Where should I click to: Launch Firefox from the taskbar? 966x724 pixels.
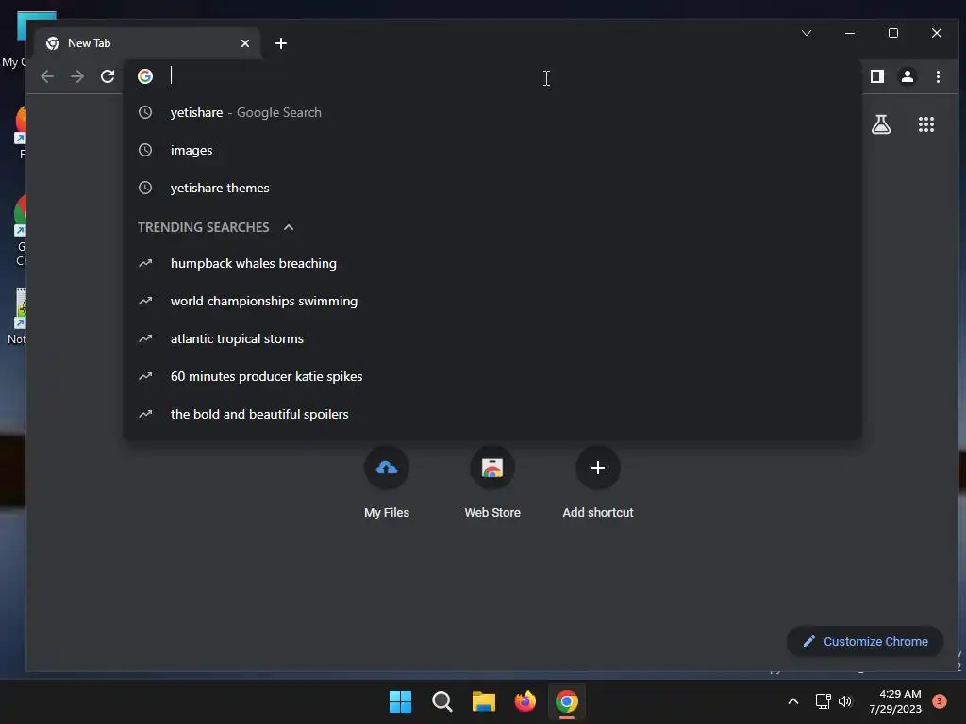click(525, 701)
